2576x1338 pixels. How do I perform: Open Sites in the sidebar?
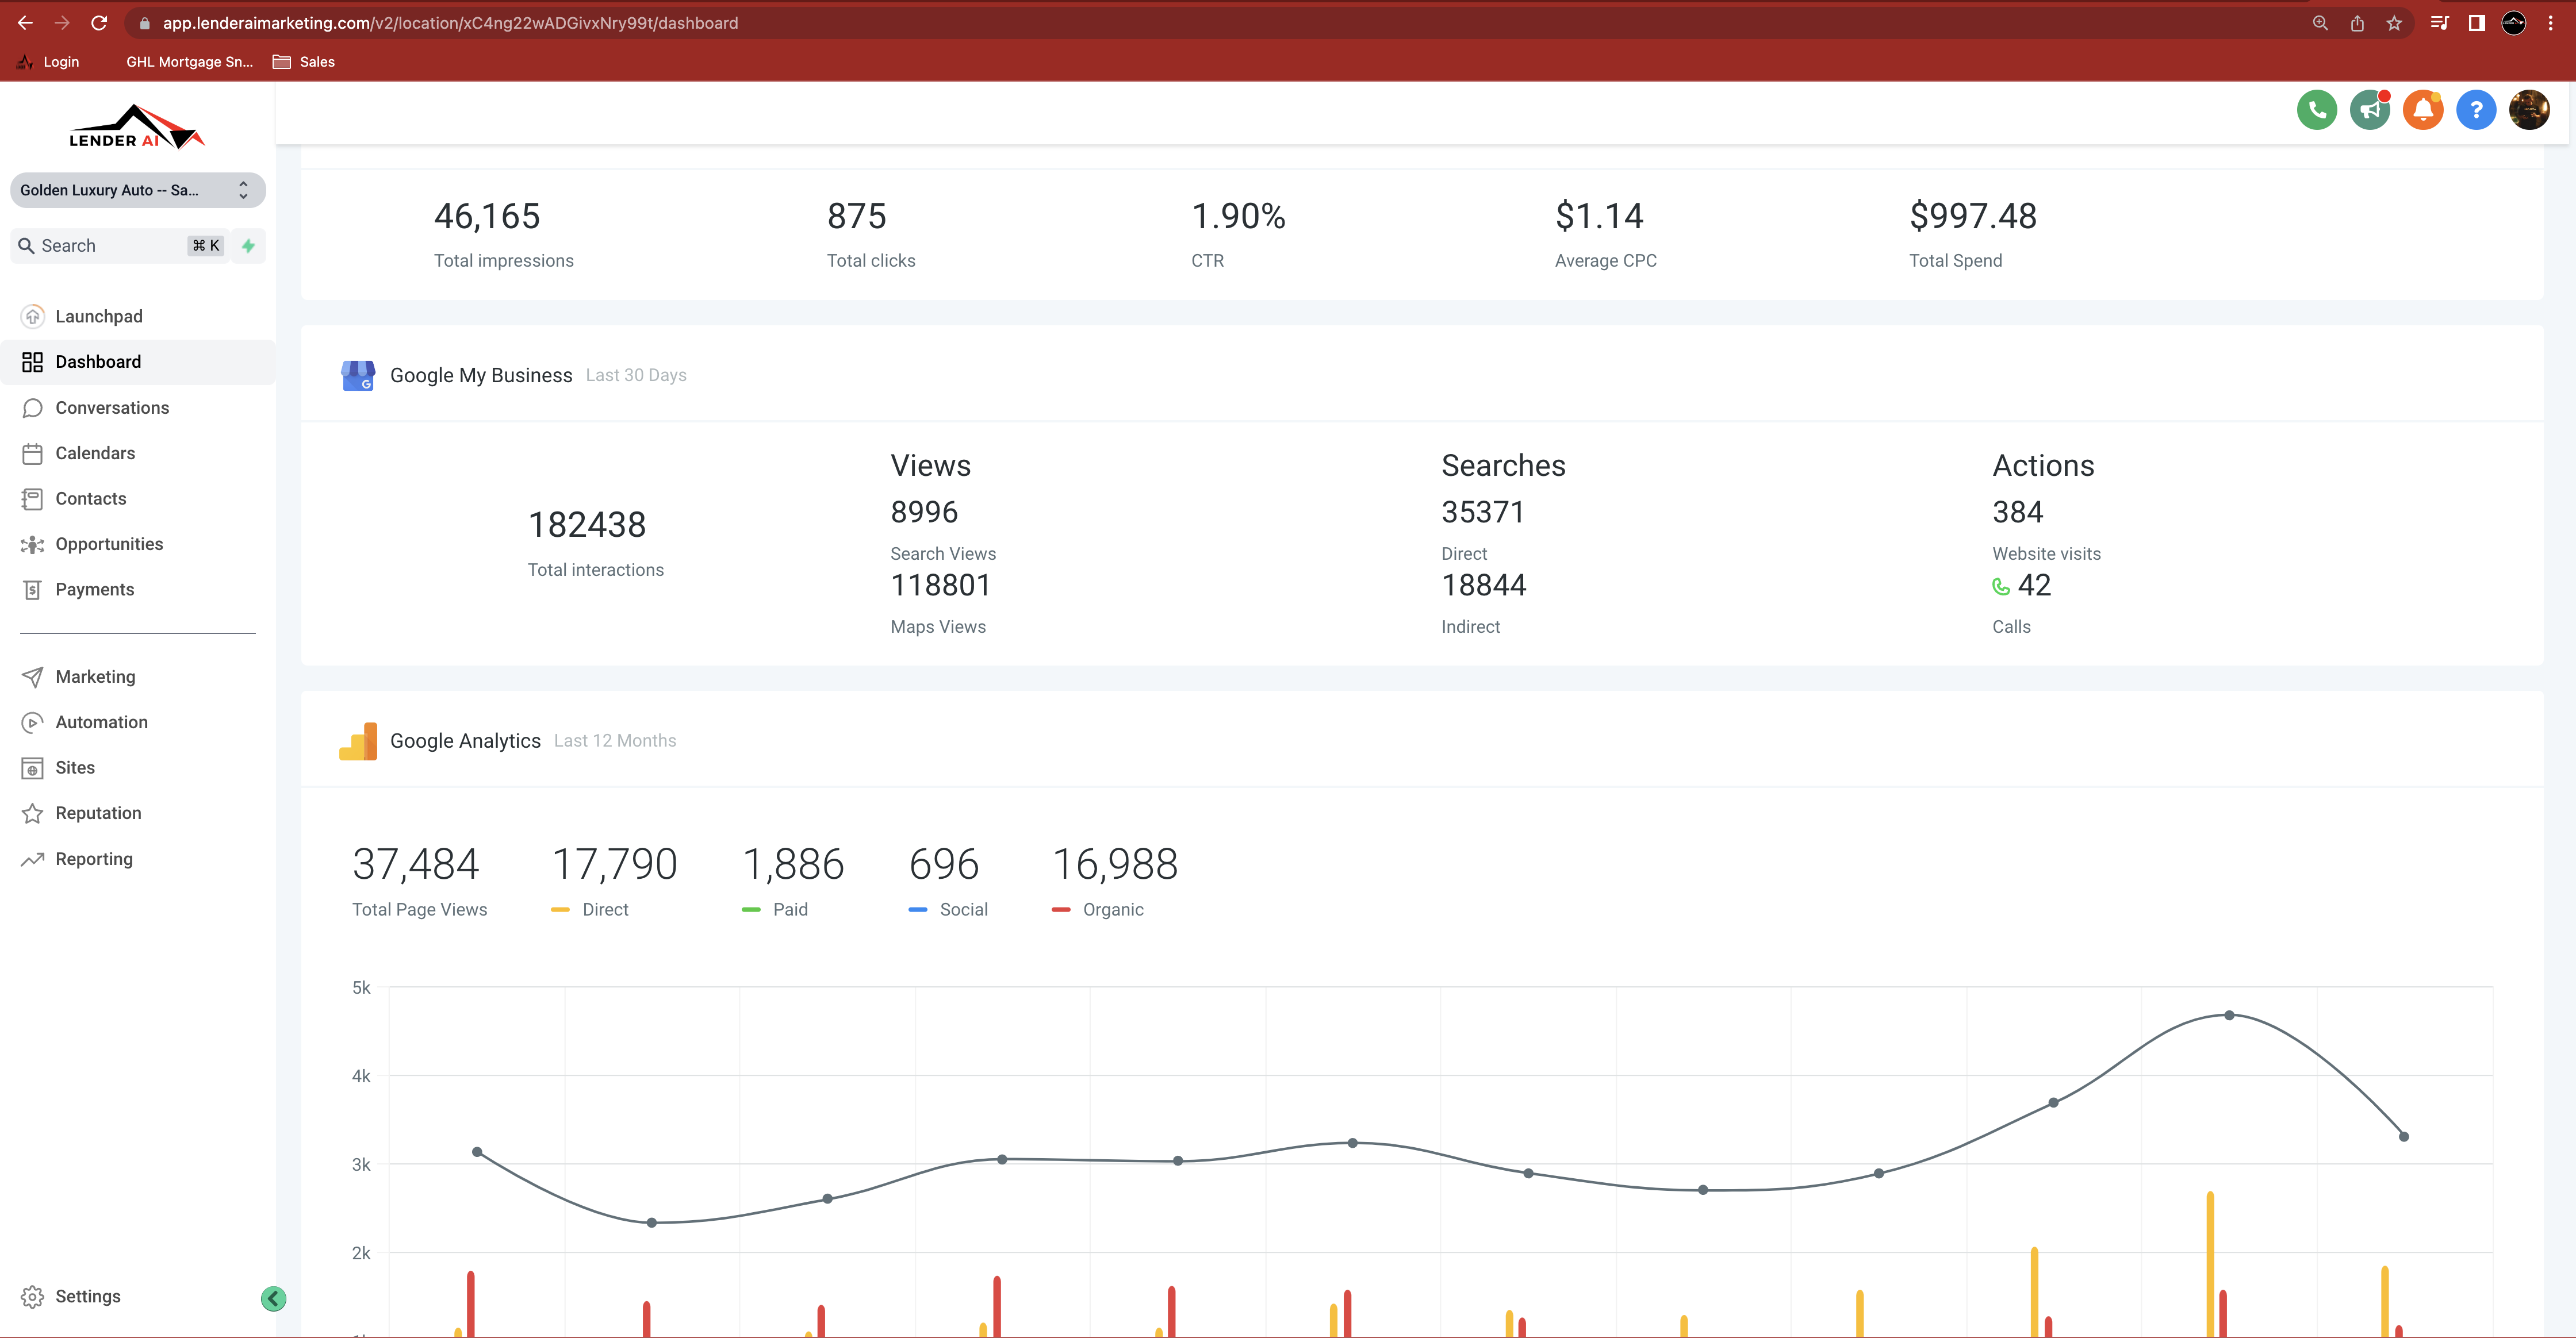(137, 767)
